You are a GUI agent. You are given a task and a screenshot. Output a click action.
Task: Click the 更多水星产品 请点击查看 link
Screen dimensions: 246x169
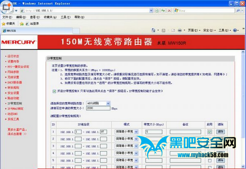pos(17,132)
